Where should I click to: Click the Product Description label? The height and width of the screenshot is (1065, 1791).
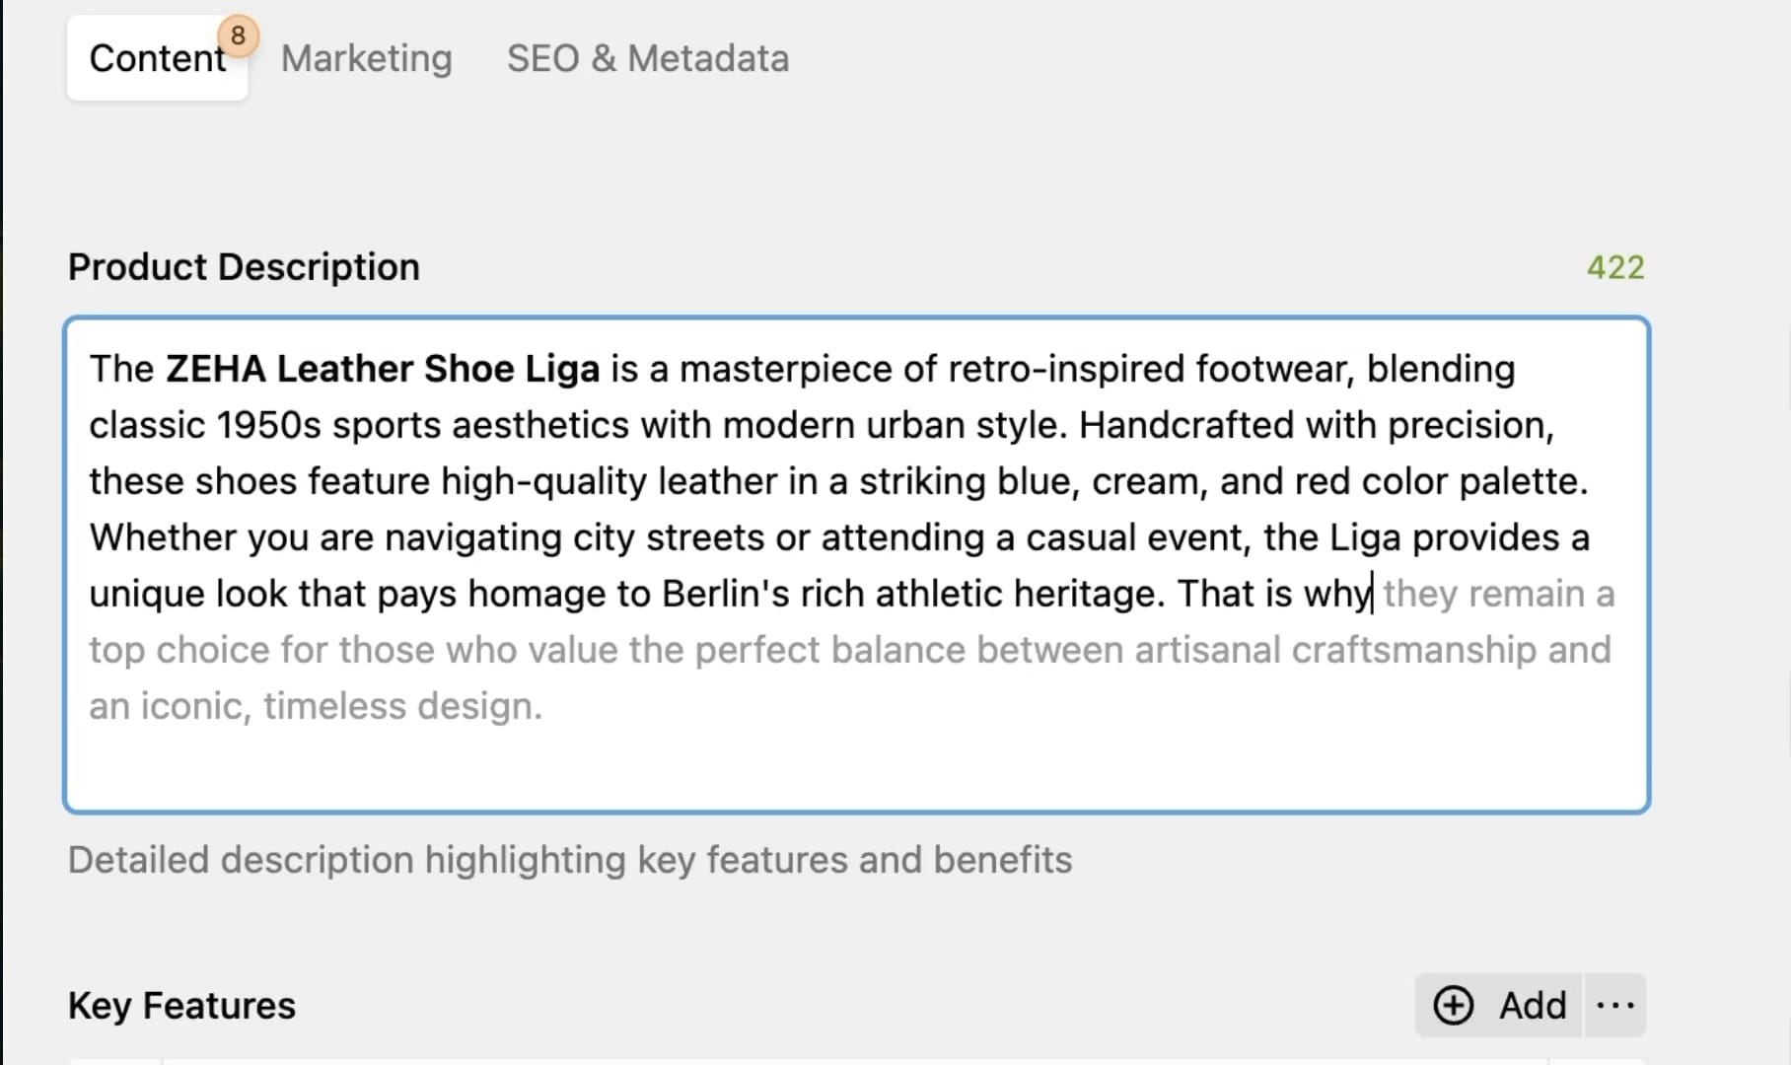[x=244, y=267]
